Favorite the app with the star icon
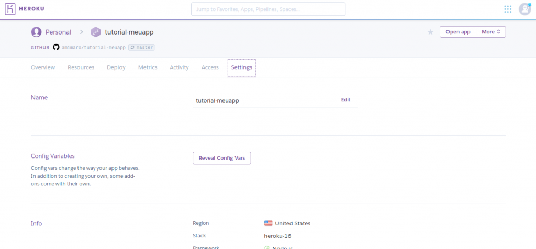The height and width of the screenshot is (249, 536). (430, 32)
